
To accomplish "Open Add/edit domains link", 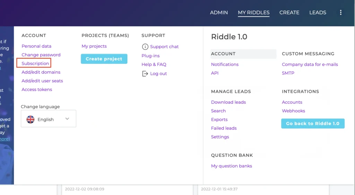I will (x=41, y=72).
